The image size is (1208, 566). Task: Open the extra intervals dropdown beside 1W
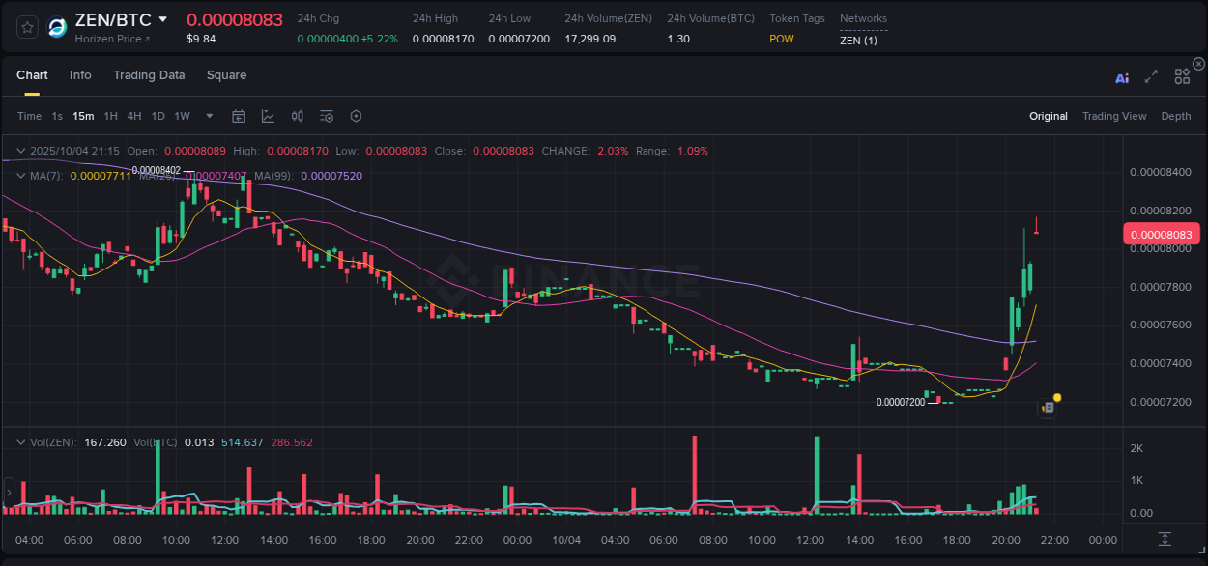coord(208,116)
